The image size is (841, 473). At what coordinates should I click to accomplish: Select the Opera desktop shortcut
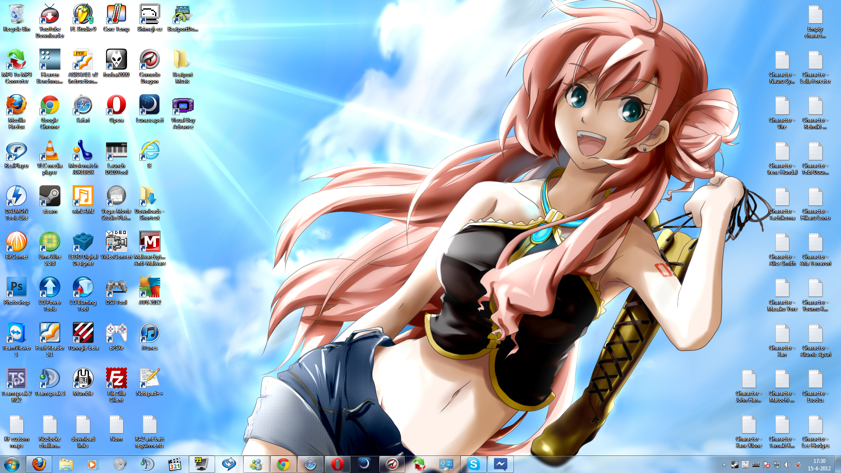point(117,109)
